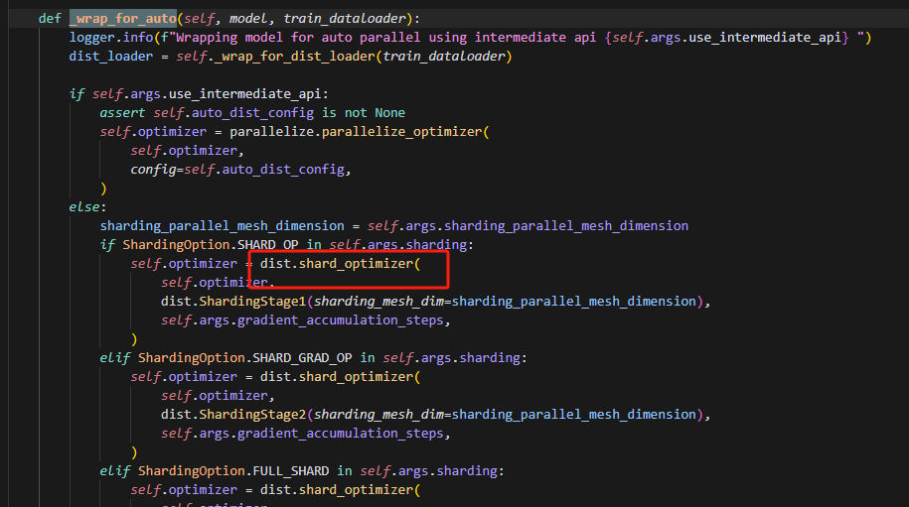Click dist.shard_optimizer inside the red box
Screen dimensions: 909x507
(x=340, y=265)
